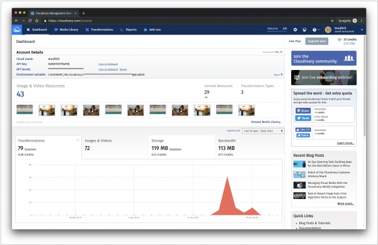Screen dimensions: 378x245
Task: Close the Cloudinary Management Console tab
Action: pyautogui.click(x=76, y=13)
